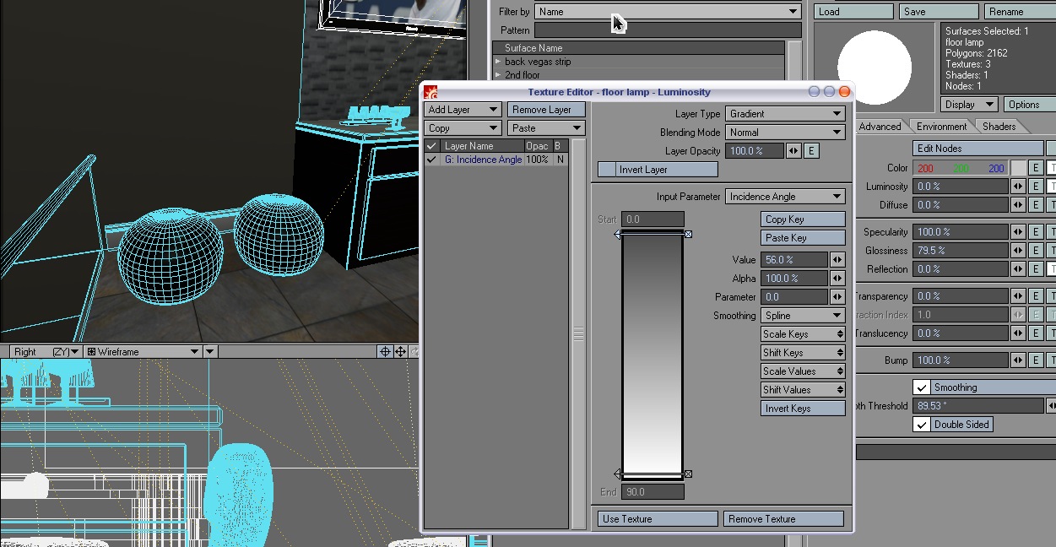Open the Layer Type dropdown set to Gradient

point(785,114)
